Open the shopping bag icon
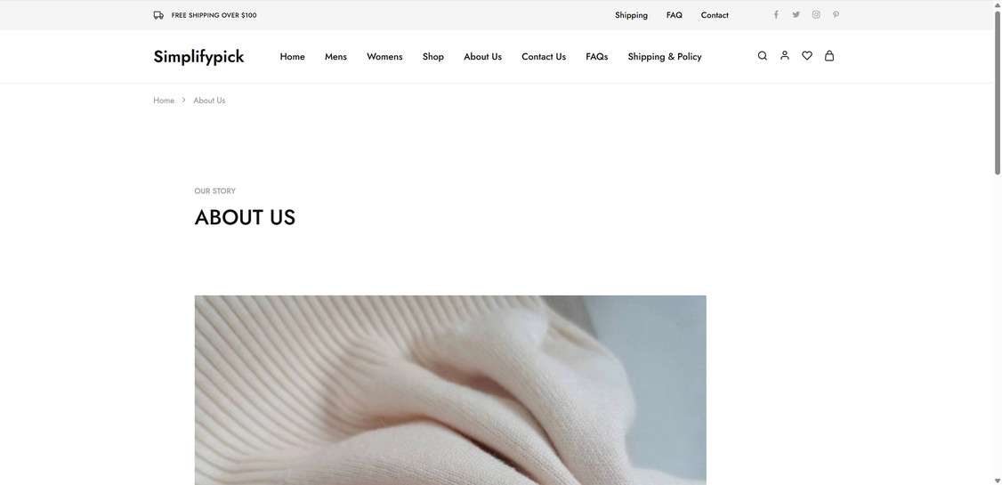Viewport: 1002px width, 485px height. [x=829, y=55]
